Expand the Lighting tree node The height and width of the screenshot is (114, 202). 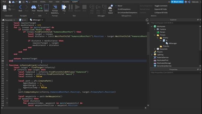tap(151, 55)
